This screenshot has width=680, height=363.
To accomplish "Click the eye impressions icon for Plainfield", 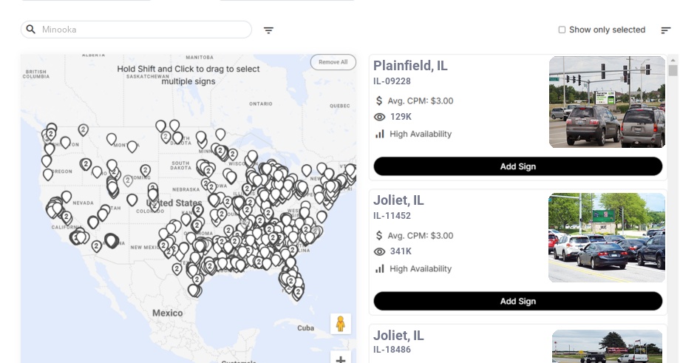I will [x=380, y=117].
